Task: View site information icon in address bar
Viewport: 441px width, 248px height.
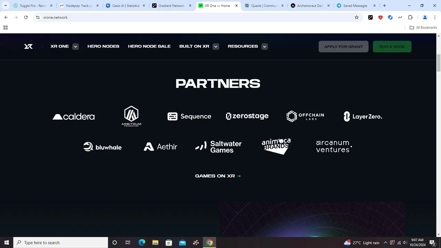Action: pyautogui.click(x=38, y=17)
